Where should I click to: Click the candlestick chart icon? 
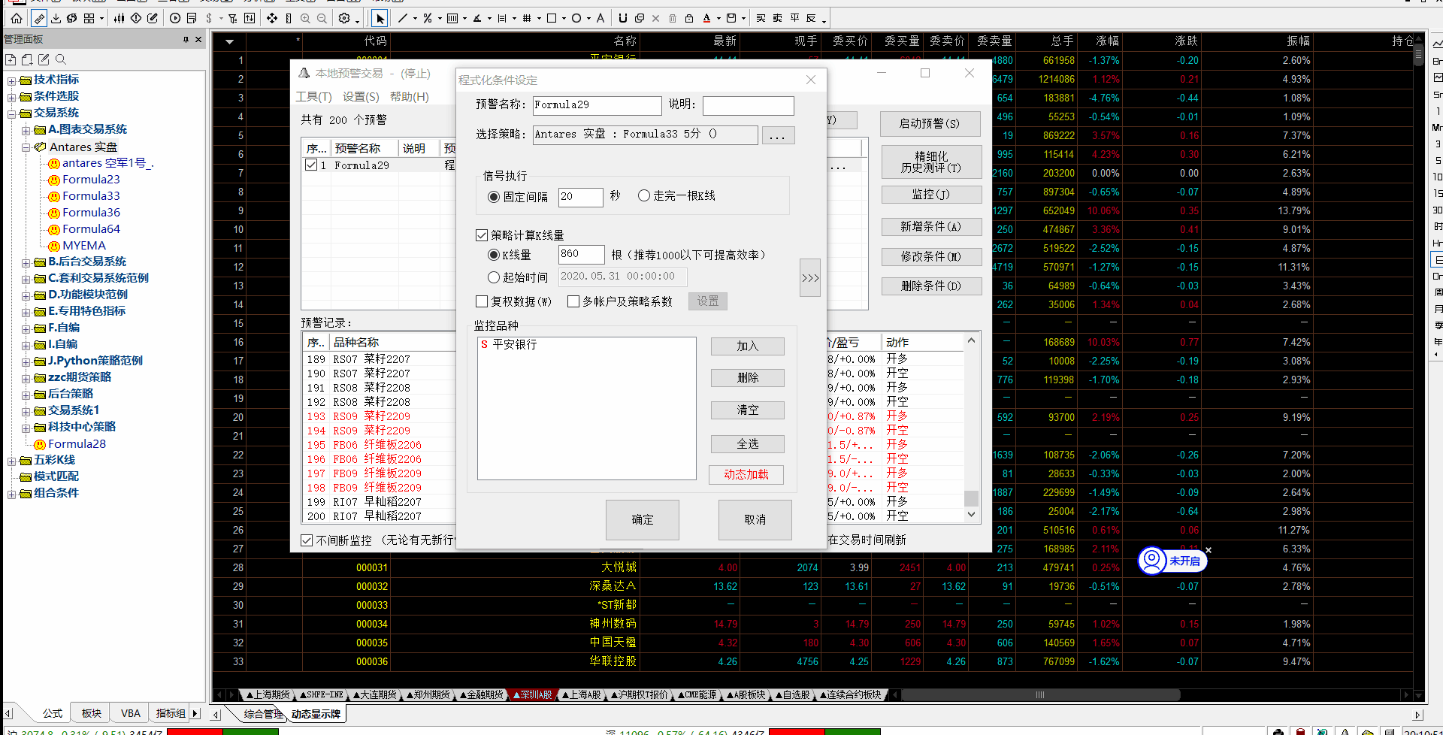119,18
